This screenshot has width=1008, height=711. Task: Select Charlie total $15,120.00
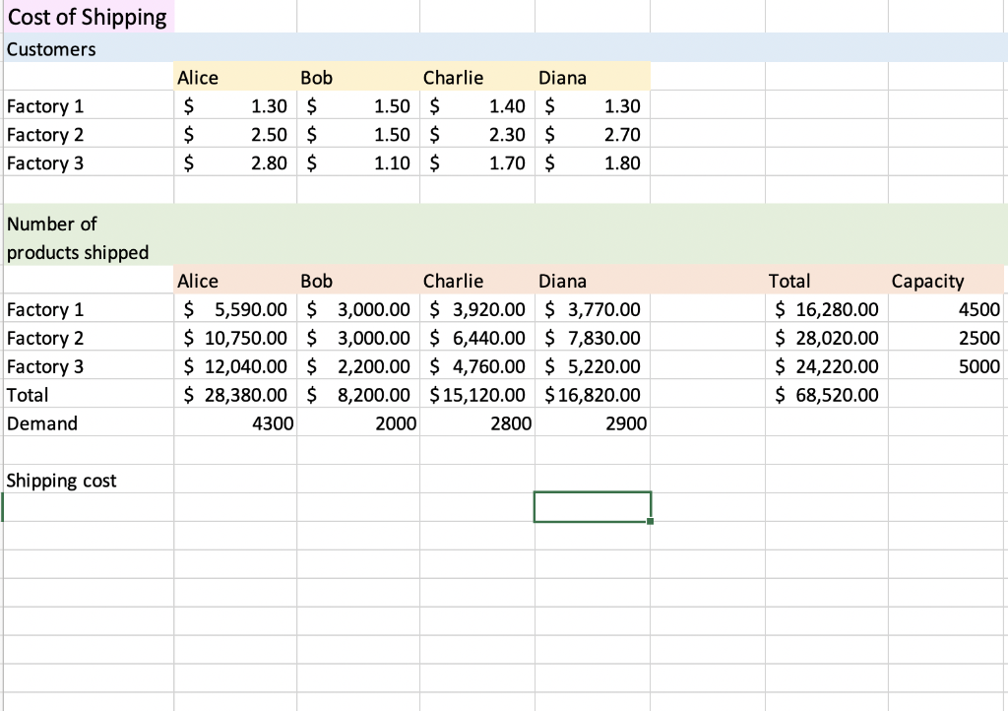point(477,394)
